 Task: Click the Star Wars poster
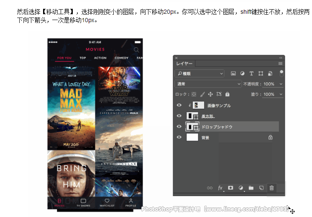coord(119,85)
